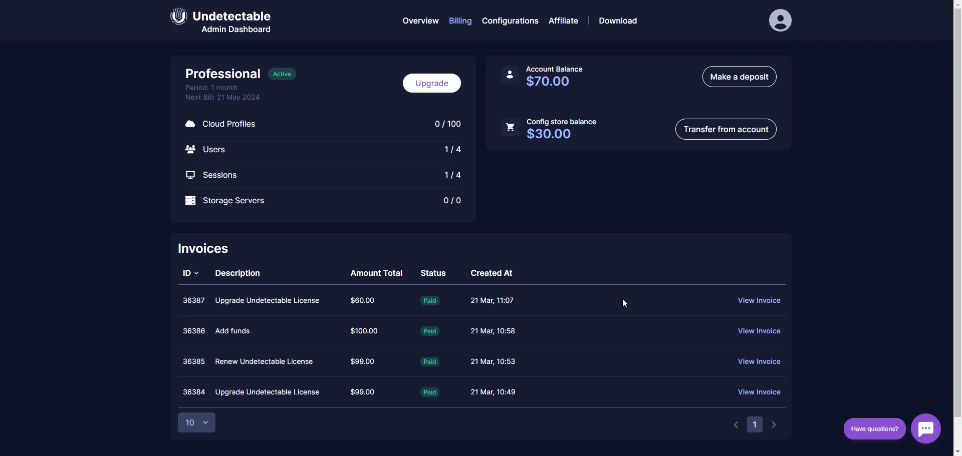Sort invoices by ID column
The height and width of the screenshot is (456, 962).
(191, 273)
